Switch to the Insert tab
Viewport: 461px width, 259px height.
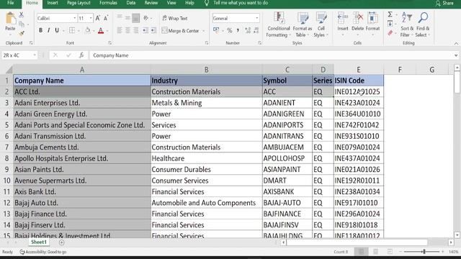[53, 3]
